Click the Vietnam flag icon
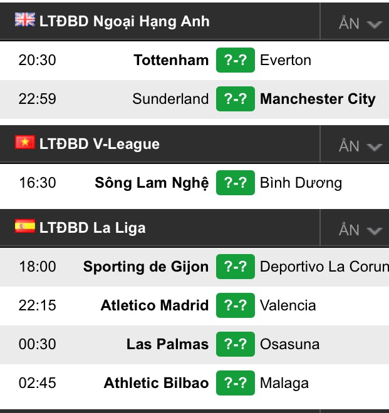This screenshot has width=389, height=413. [25, 142]
